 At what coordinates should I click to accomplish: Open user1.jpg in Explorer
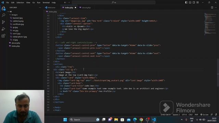click(16, 33)
